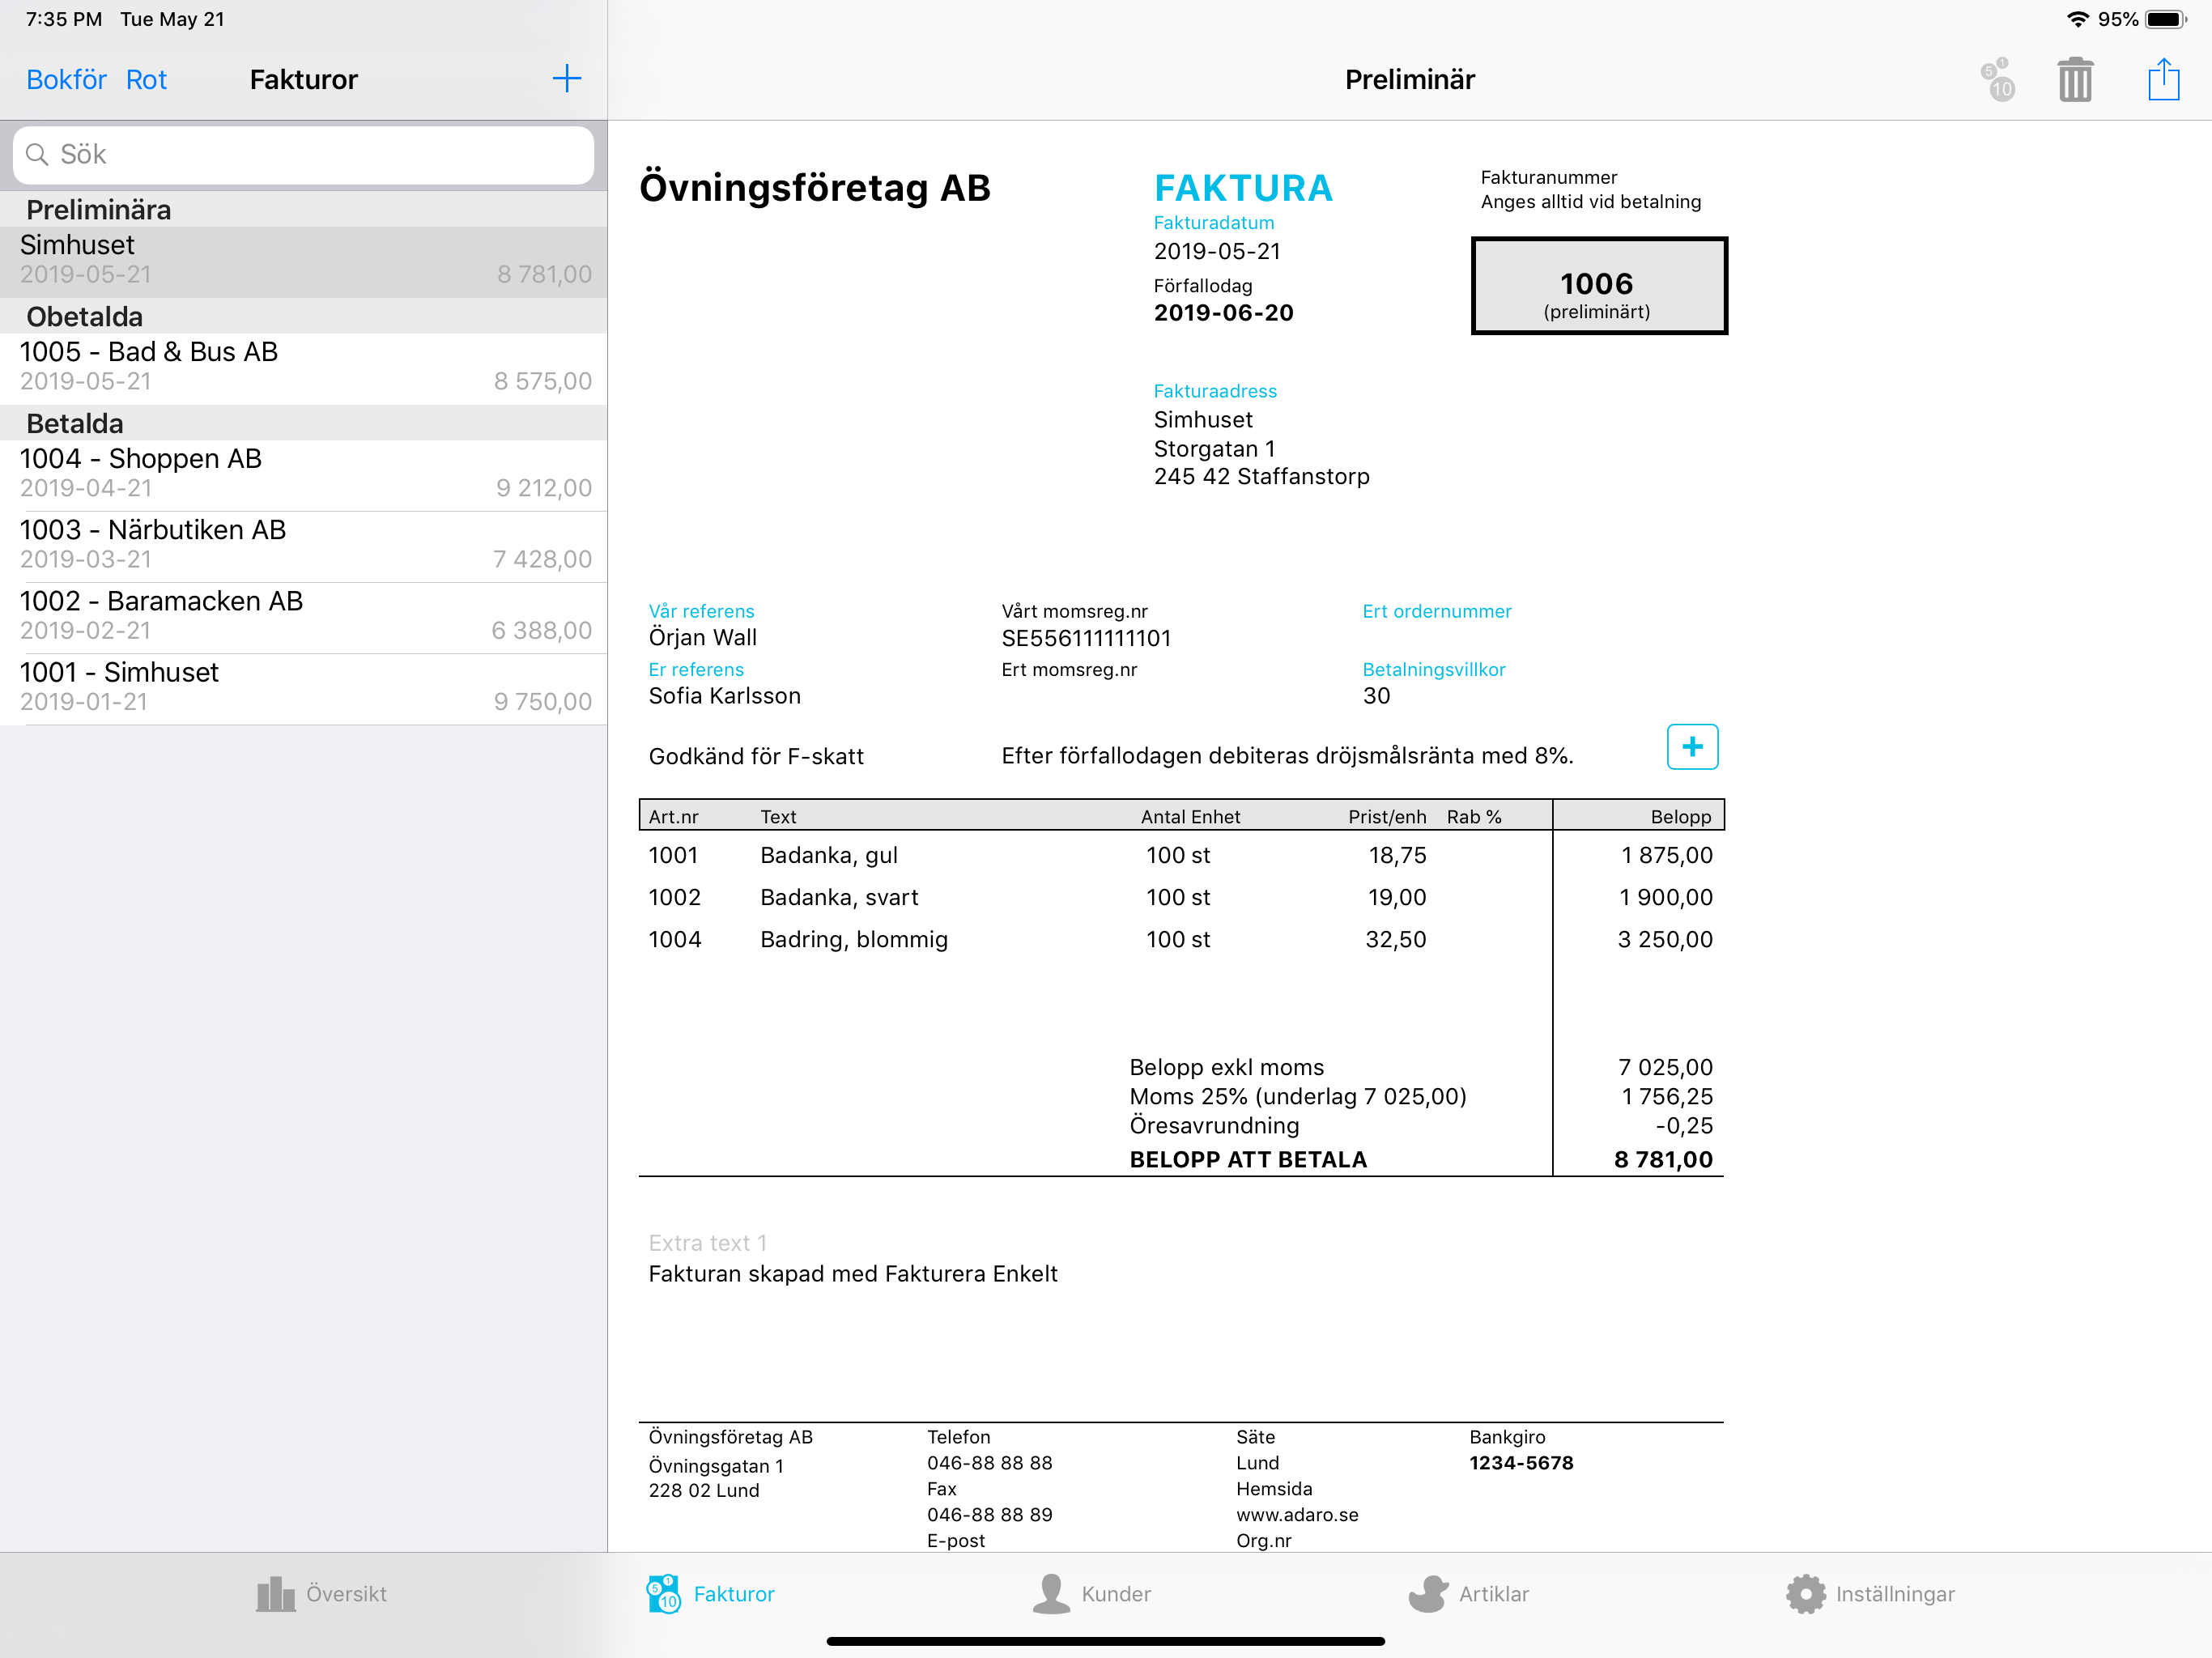The width and height of the screenshot is (2212, 1658).
Task: Tap the battery status icon
Action: pyautogui.click(x=2165, y=19)
